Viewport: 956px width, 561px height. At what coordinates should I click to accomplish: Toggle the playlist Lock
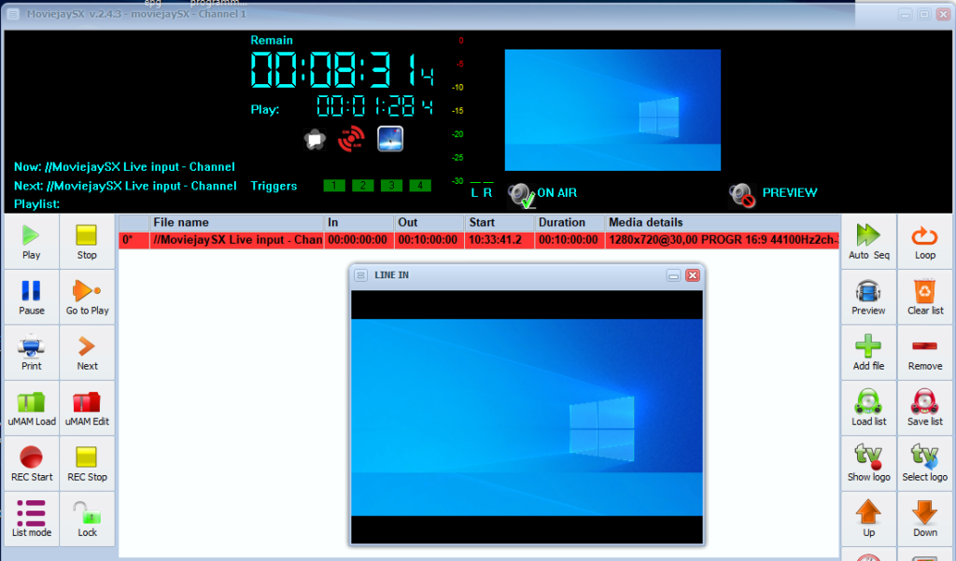coord(87,519)
